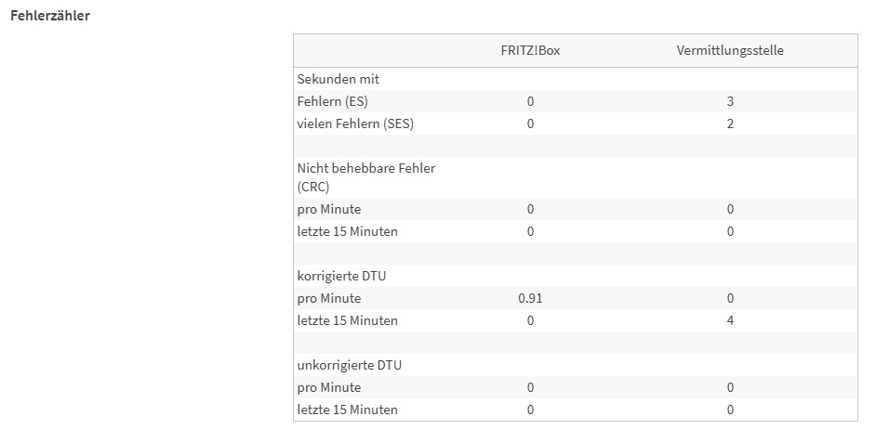This screenshot has width=876, height=429.
Task: Click 'pro Minute' under unkorrigierte DTU
Action: (329, 387)
